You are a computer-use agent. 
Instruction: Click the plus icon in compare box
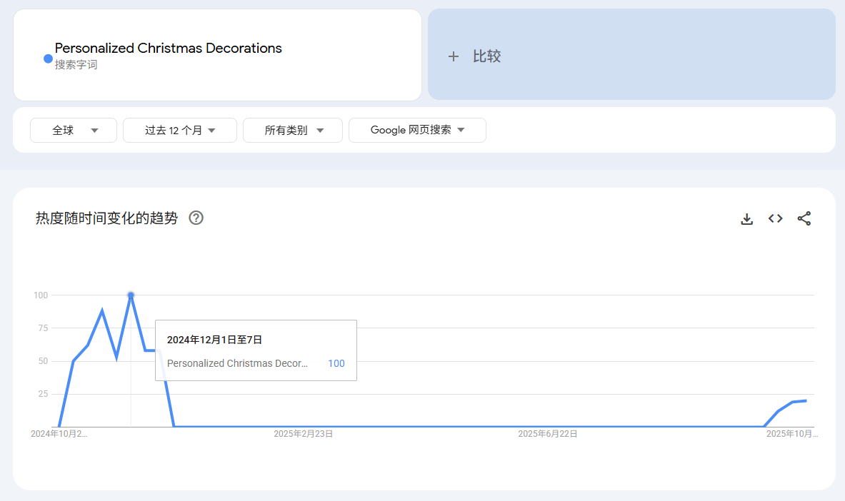453,56
